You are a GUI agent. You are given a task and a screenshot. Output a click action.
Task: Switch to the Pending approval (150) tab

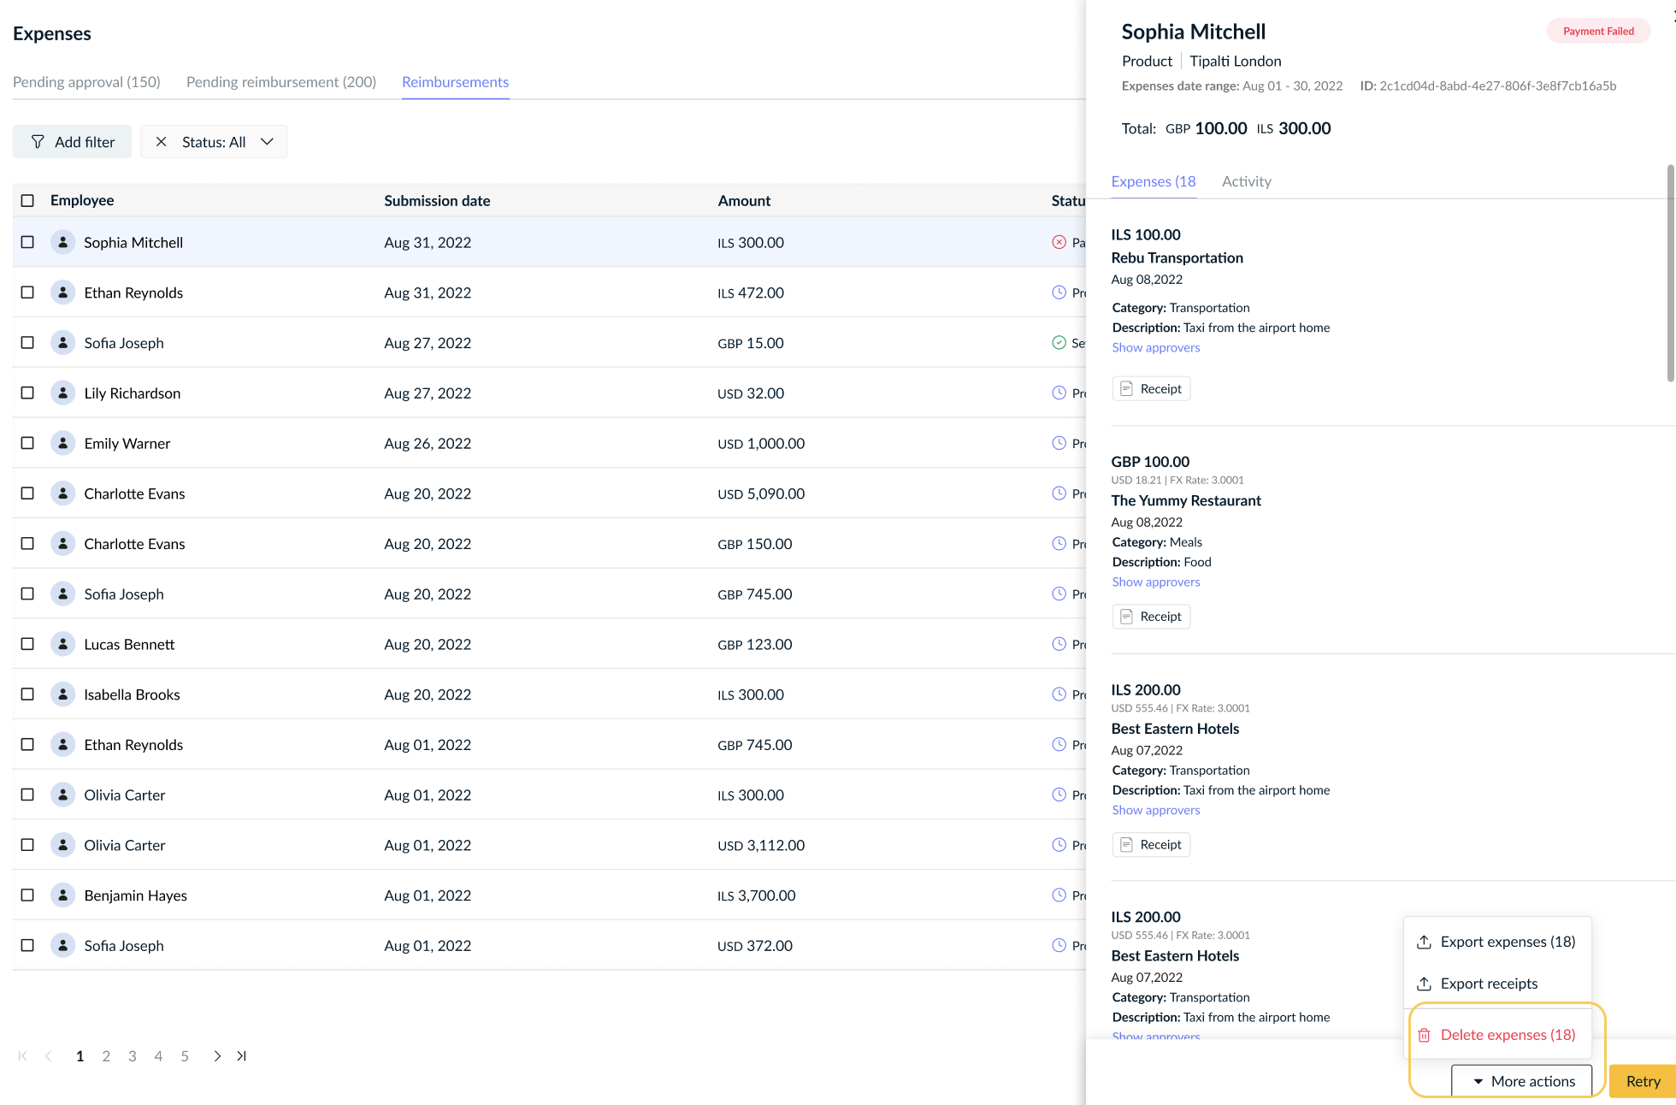click(86, 82)
